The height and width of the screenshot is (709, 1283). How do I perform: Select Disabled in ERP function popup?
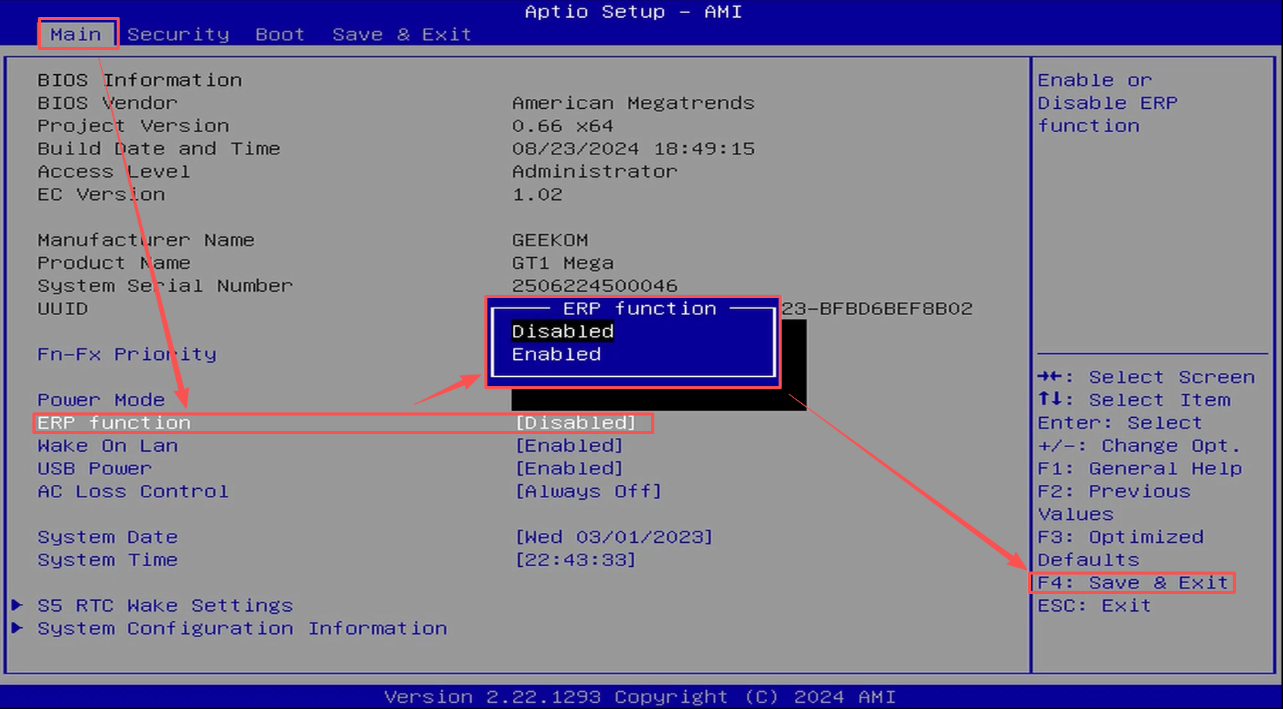pyautogui.click(x=562, y=331)
